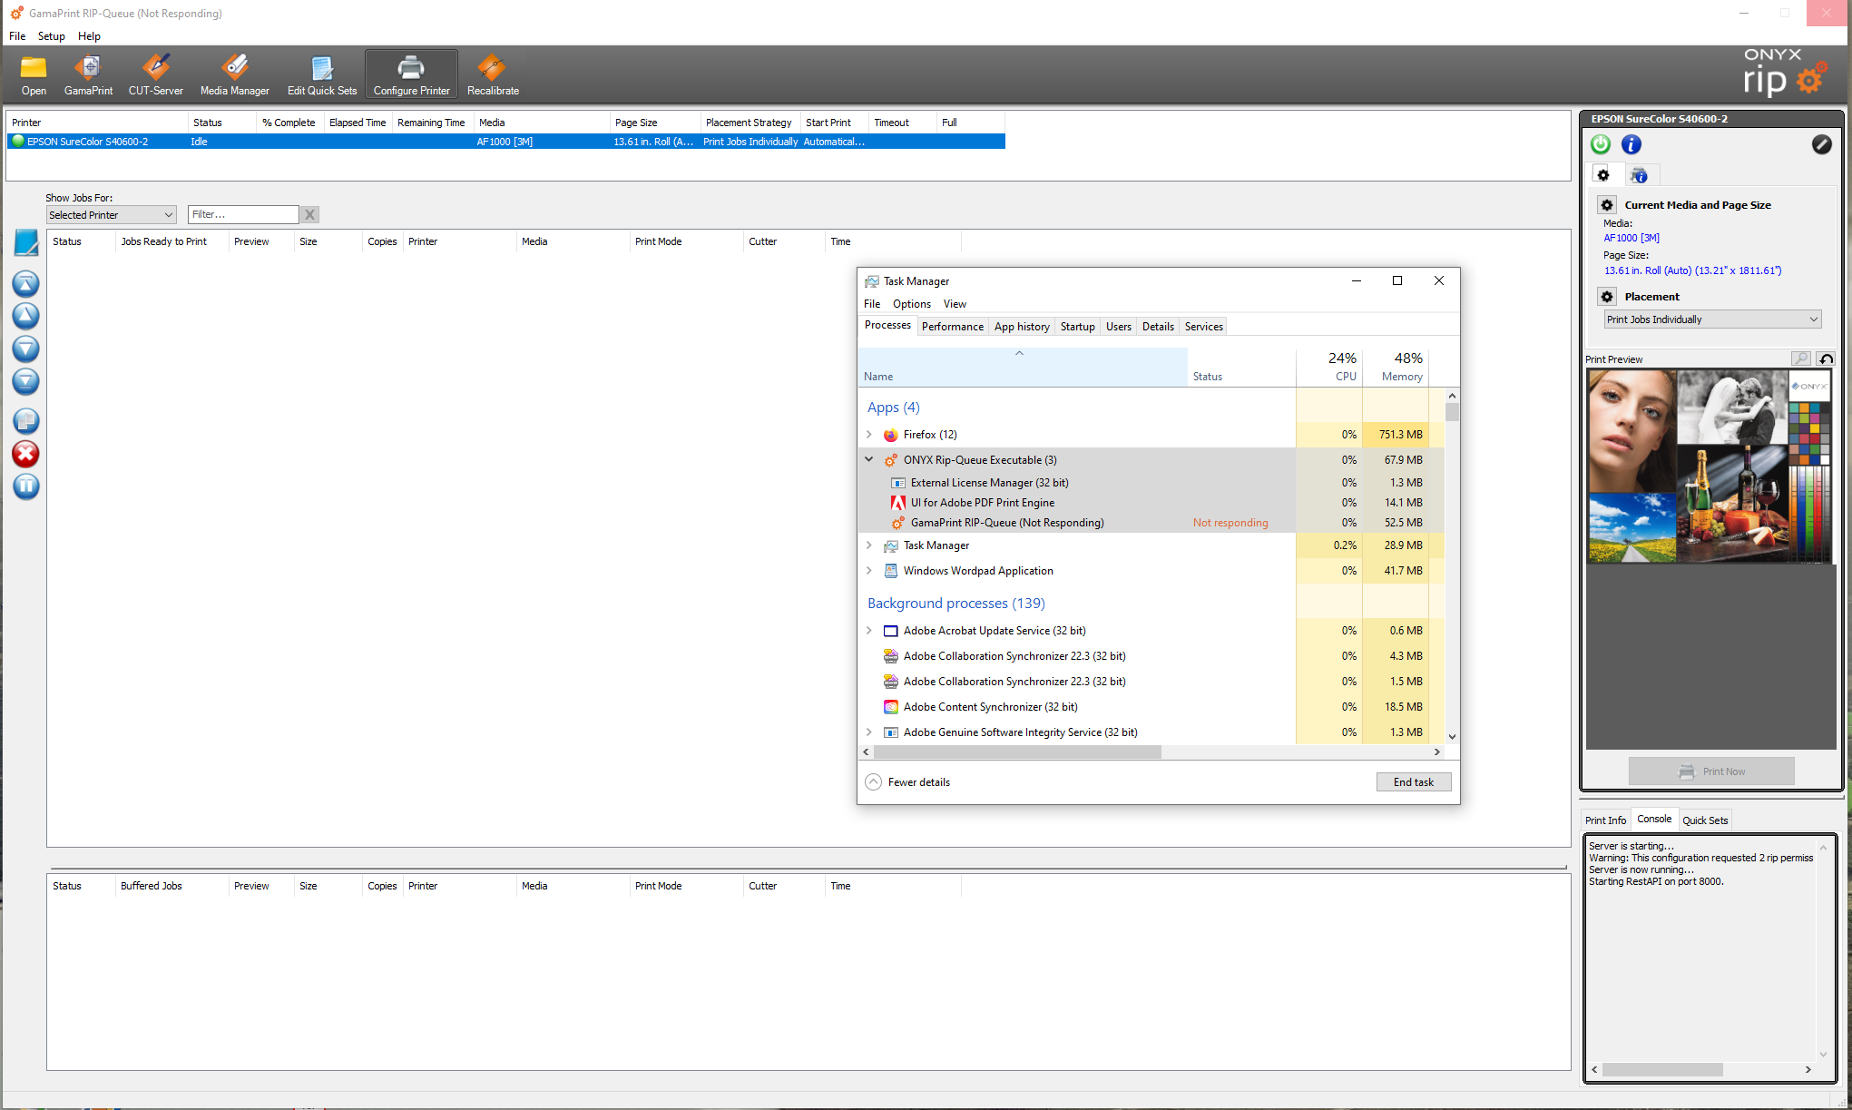Click the Print Now button

[1711, 771]
